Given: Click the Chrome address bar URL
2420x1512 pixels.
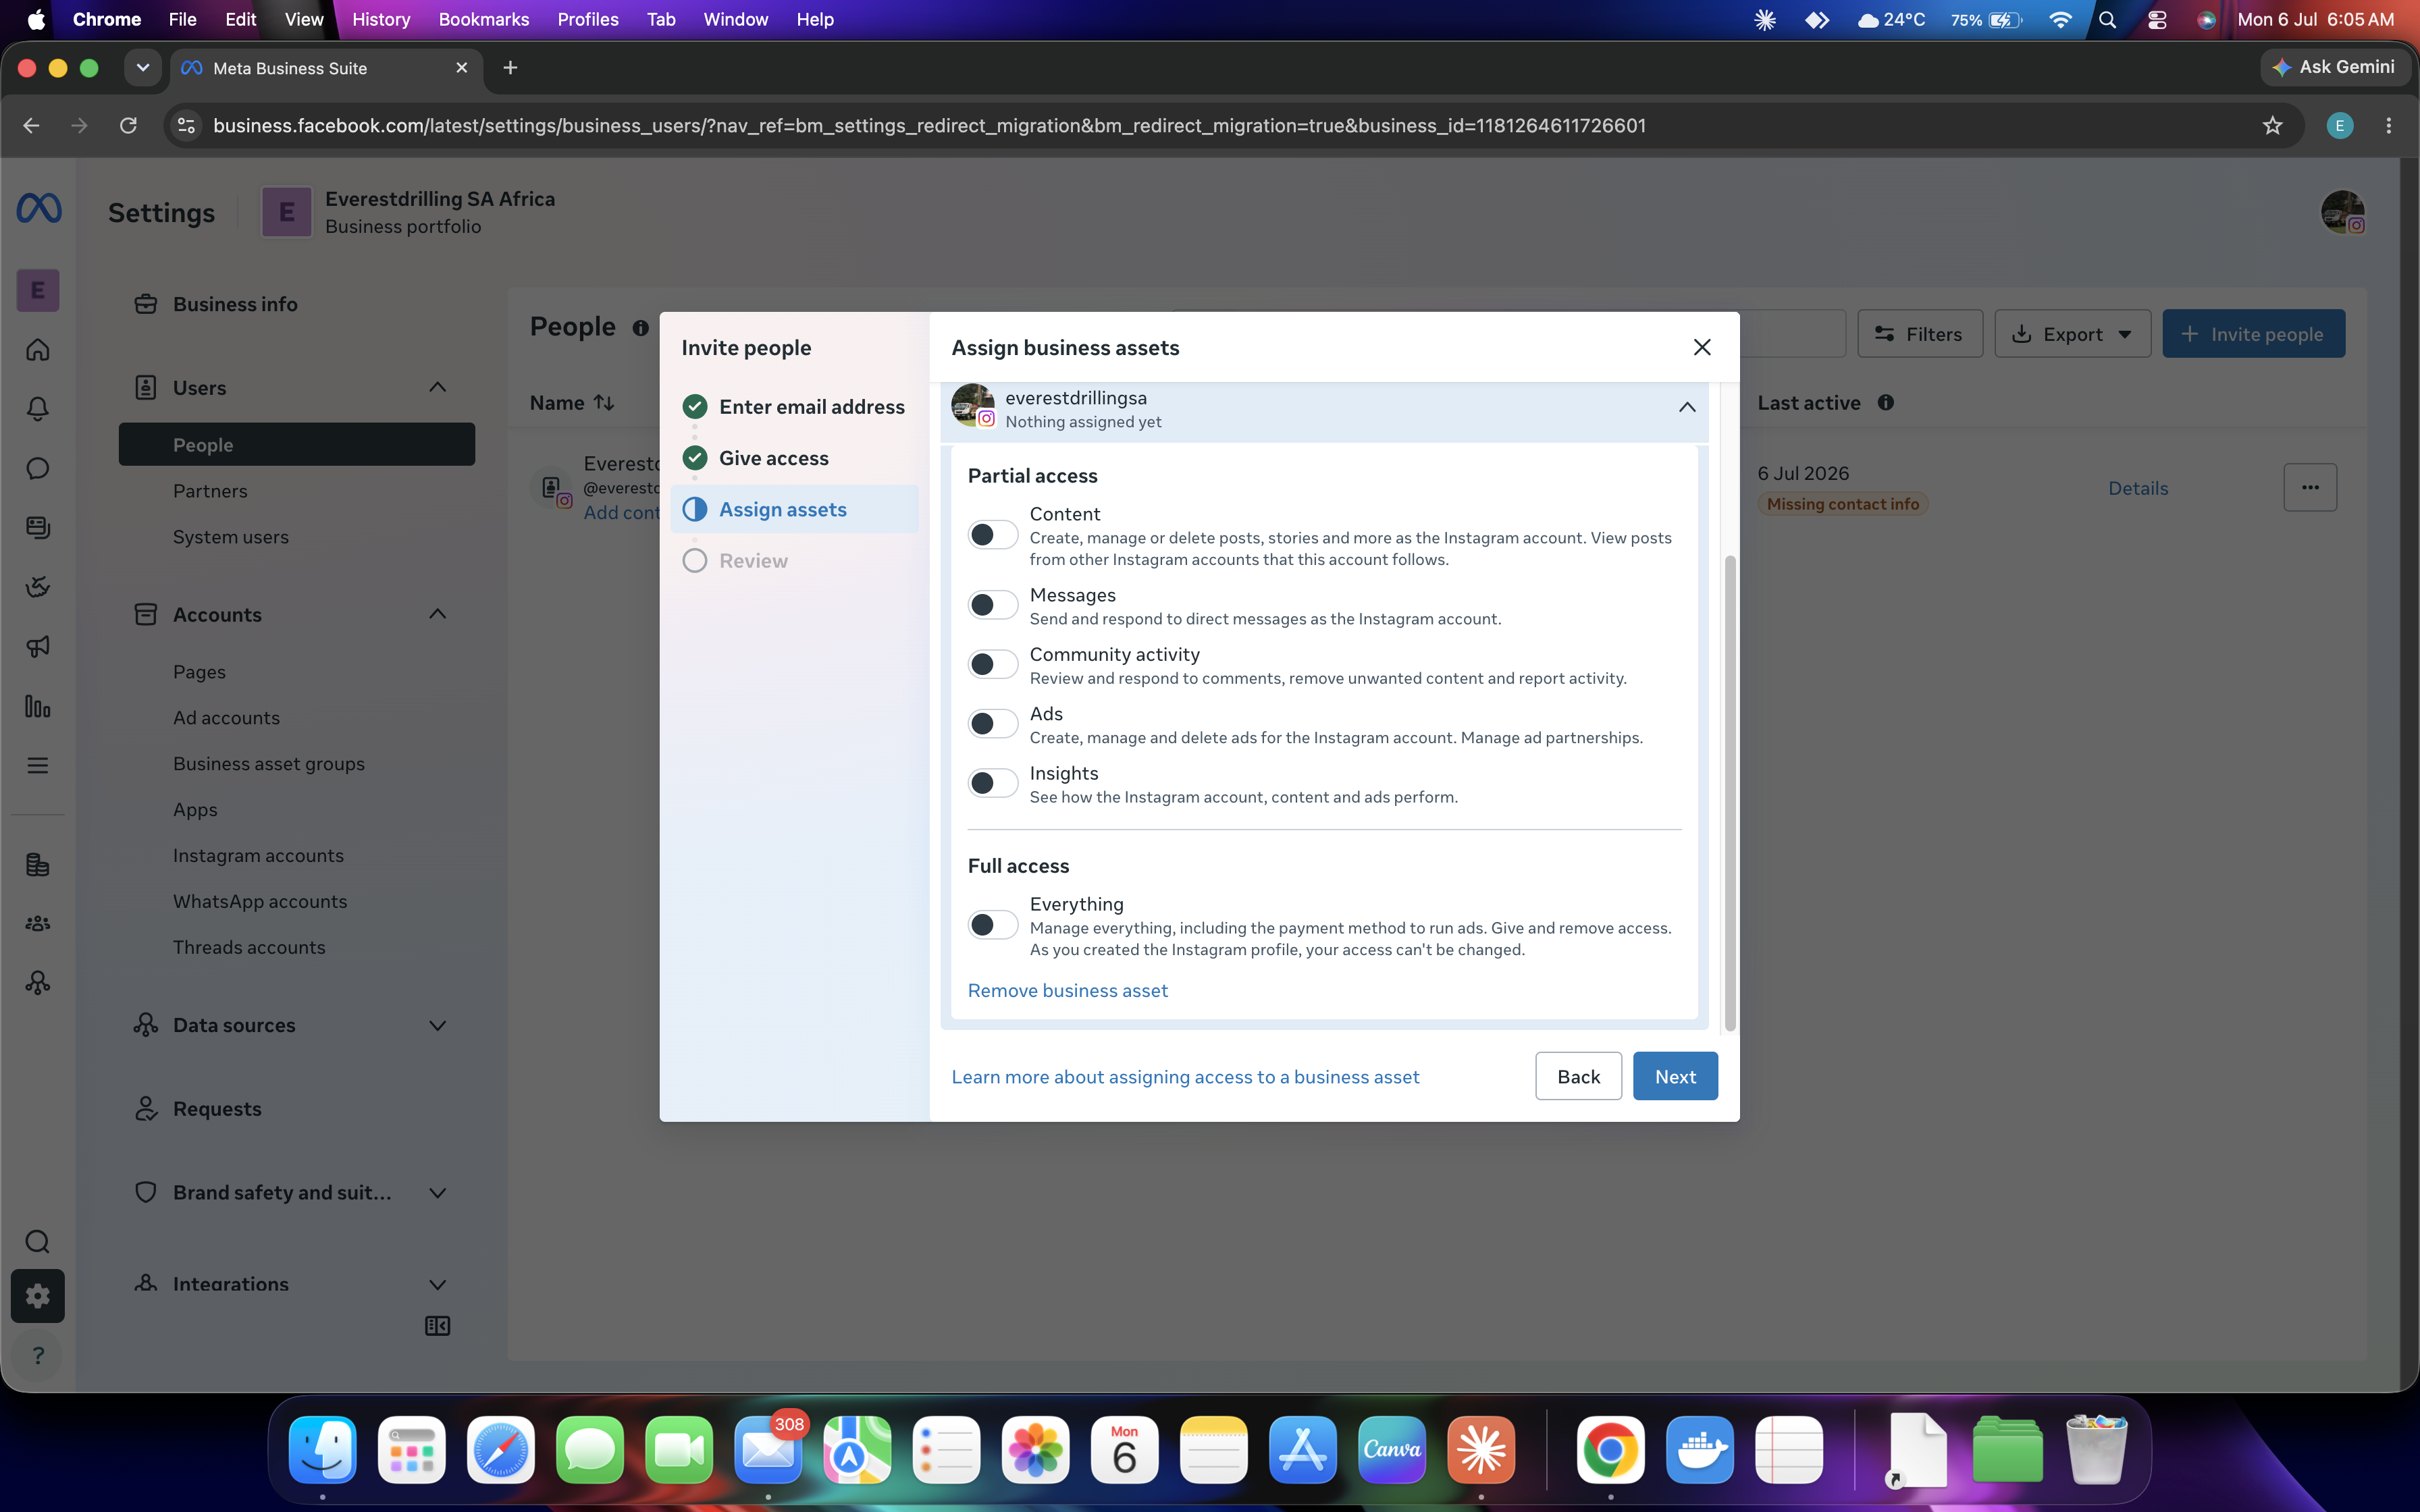Looking at the screenshot, I should pos(929,125).
